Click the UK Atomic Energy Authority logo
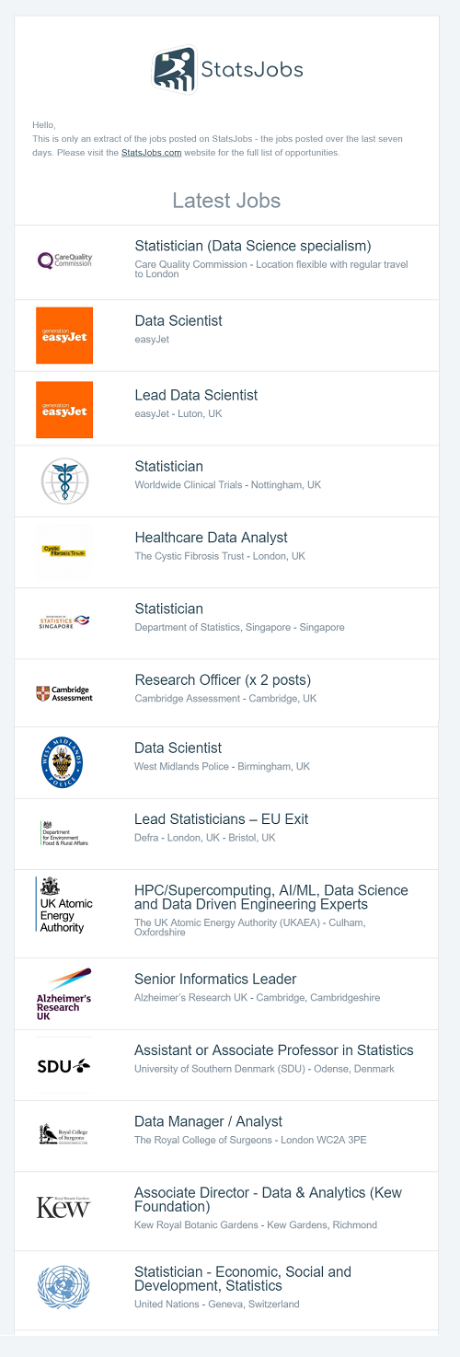460x1357 pixels. tap(64, 905)
